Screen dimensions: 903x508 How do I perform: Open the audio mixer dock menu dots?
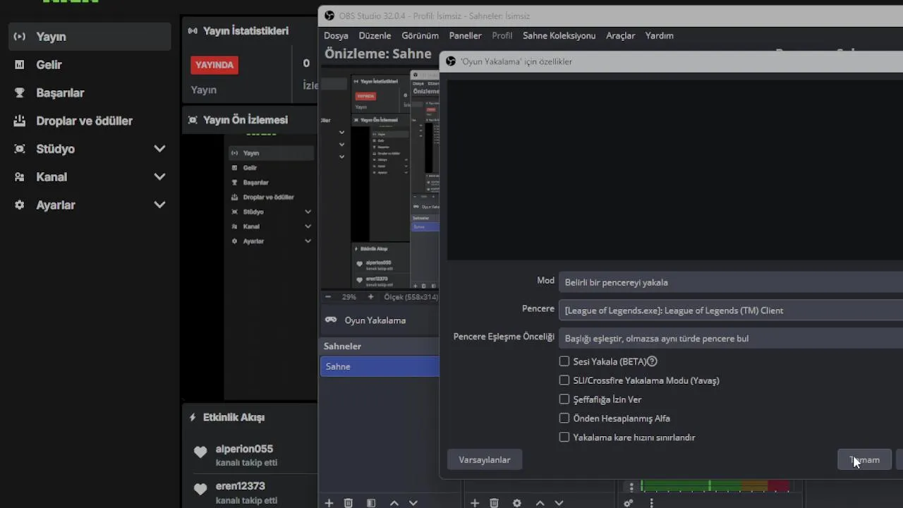click(652, 503)
